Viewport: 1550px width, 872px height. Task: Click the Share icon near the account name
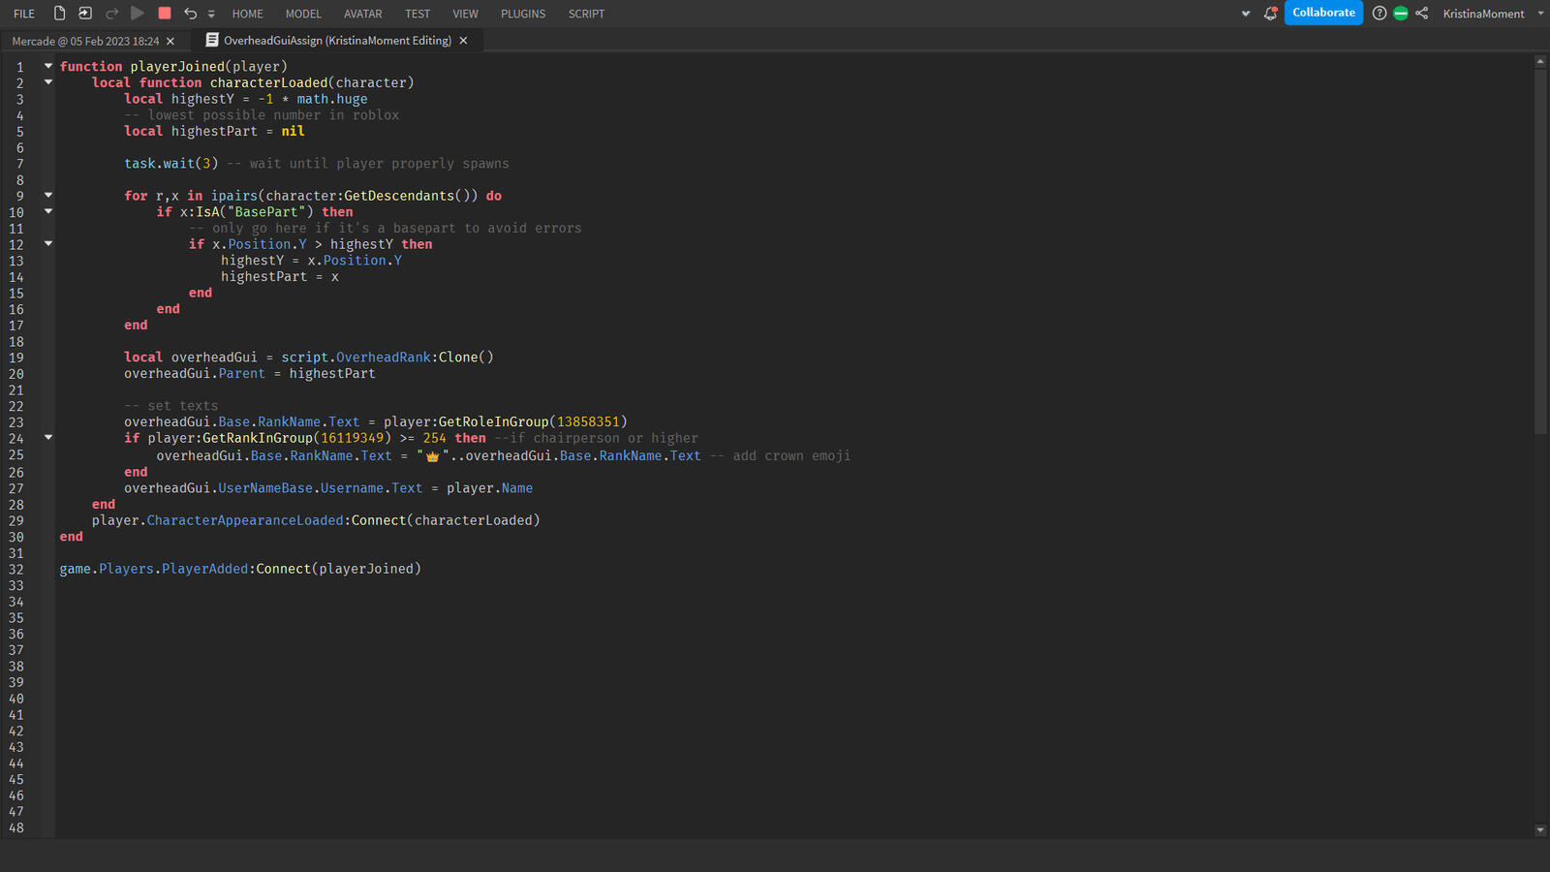click(x=1422, y=13)
